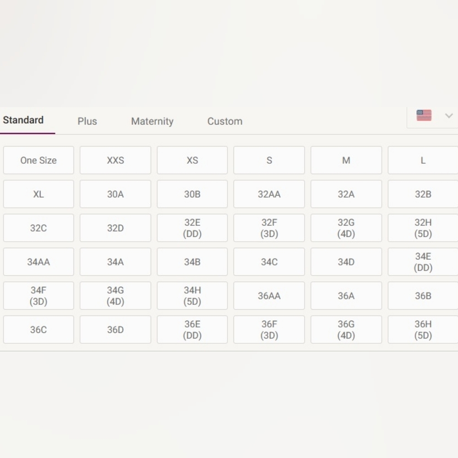Select size 32AA
The image size is (458, 458).
tap(269, 194)
